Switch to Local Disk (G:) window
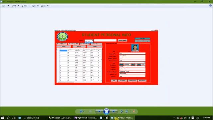The image size is (213, 120). 32,118
